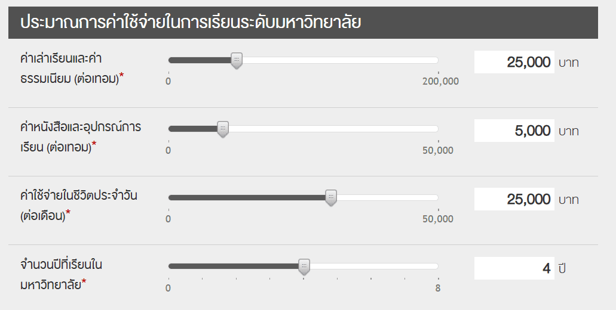Click the ค่าเล่าเรียนและค่าธรรมเนียม slider handle
Viewport: 616px width, 310px height.
coord(237,60)
